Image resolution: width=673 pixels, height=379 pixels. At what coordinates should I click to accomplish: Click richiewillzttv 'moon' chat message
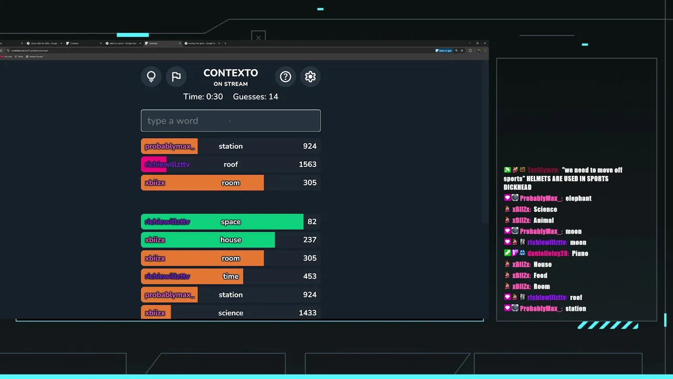(545, 243)
